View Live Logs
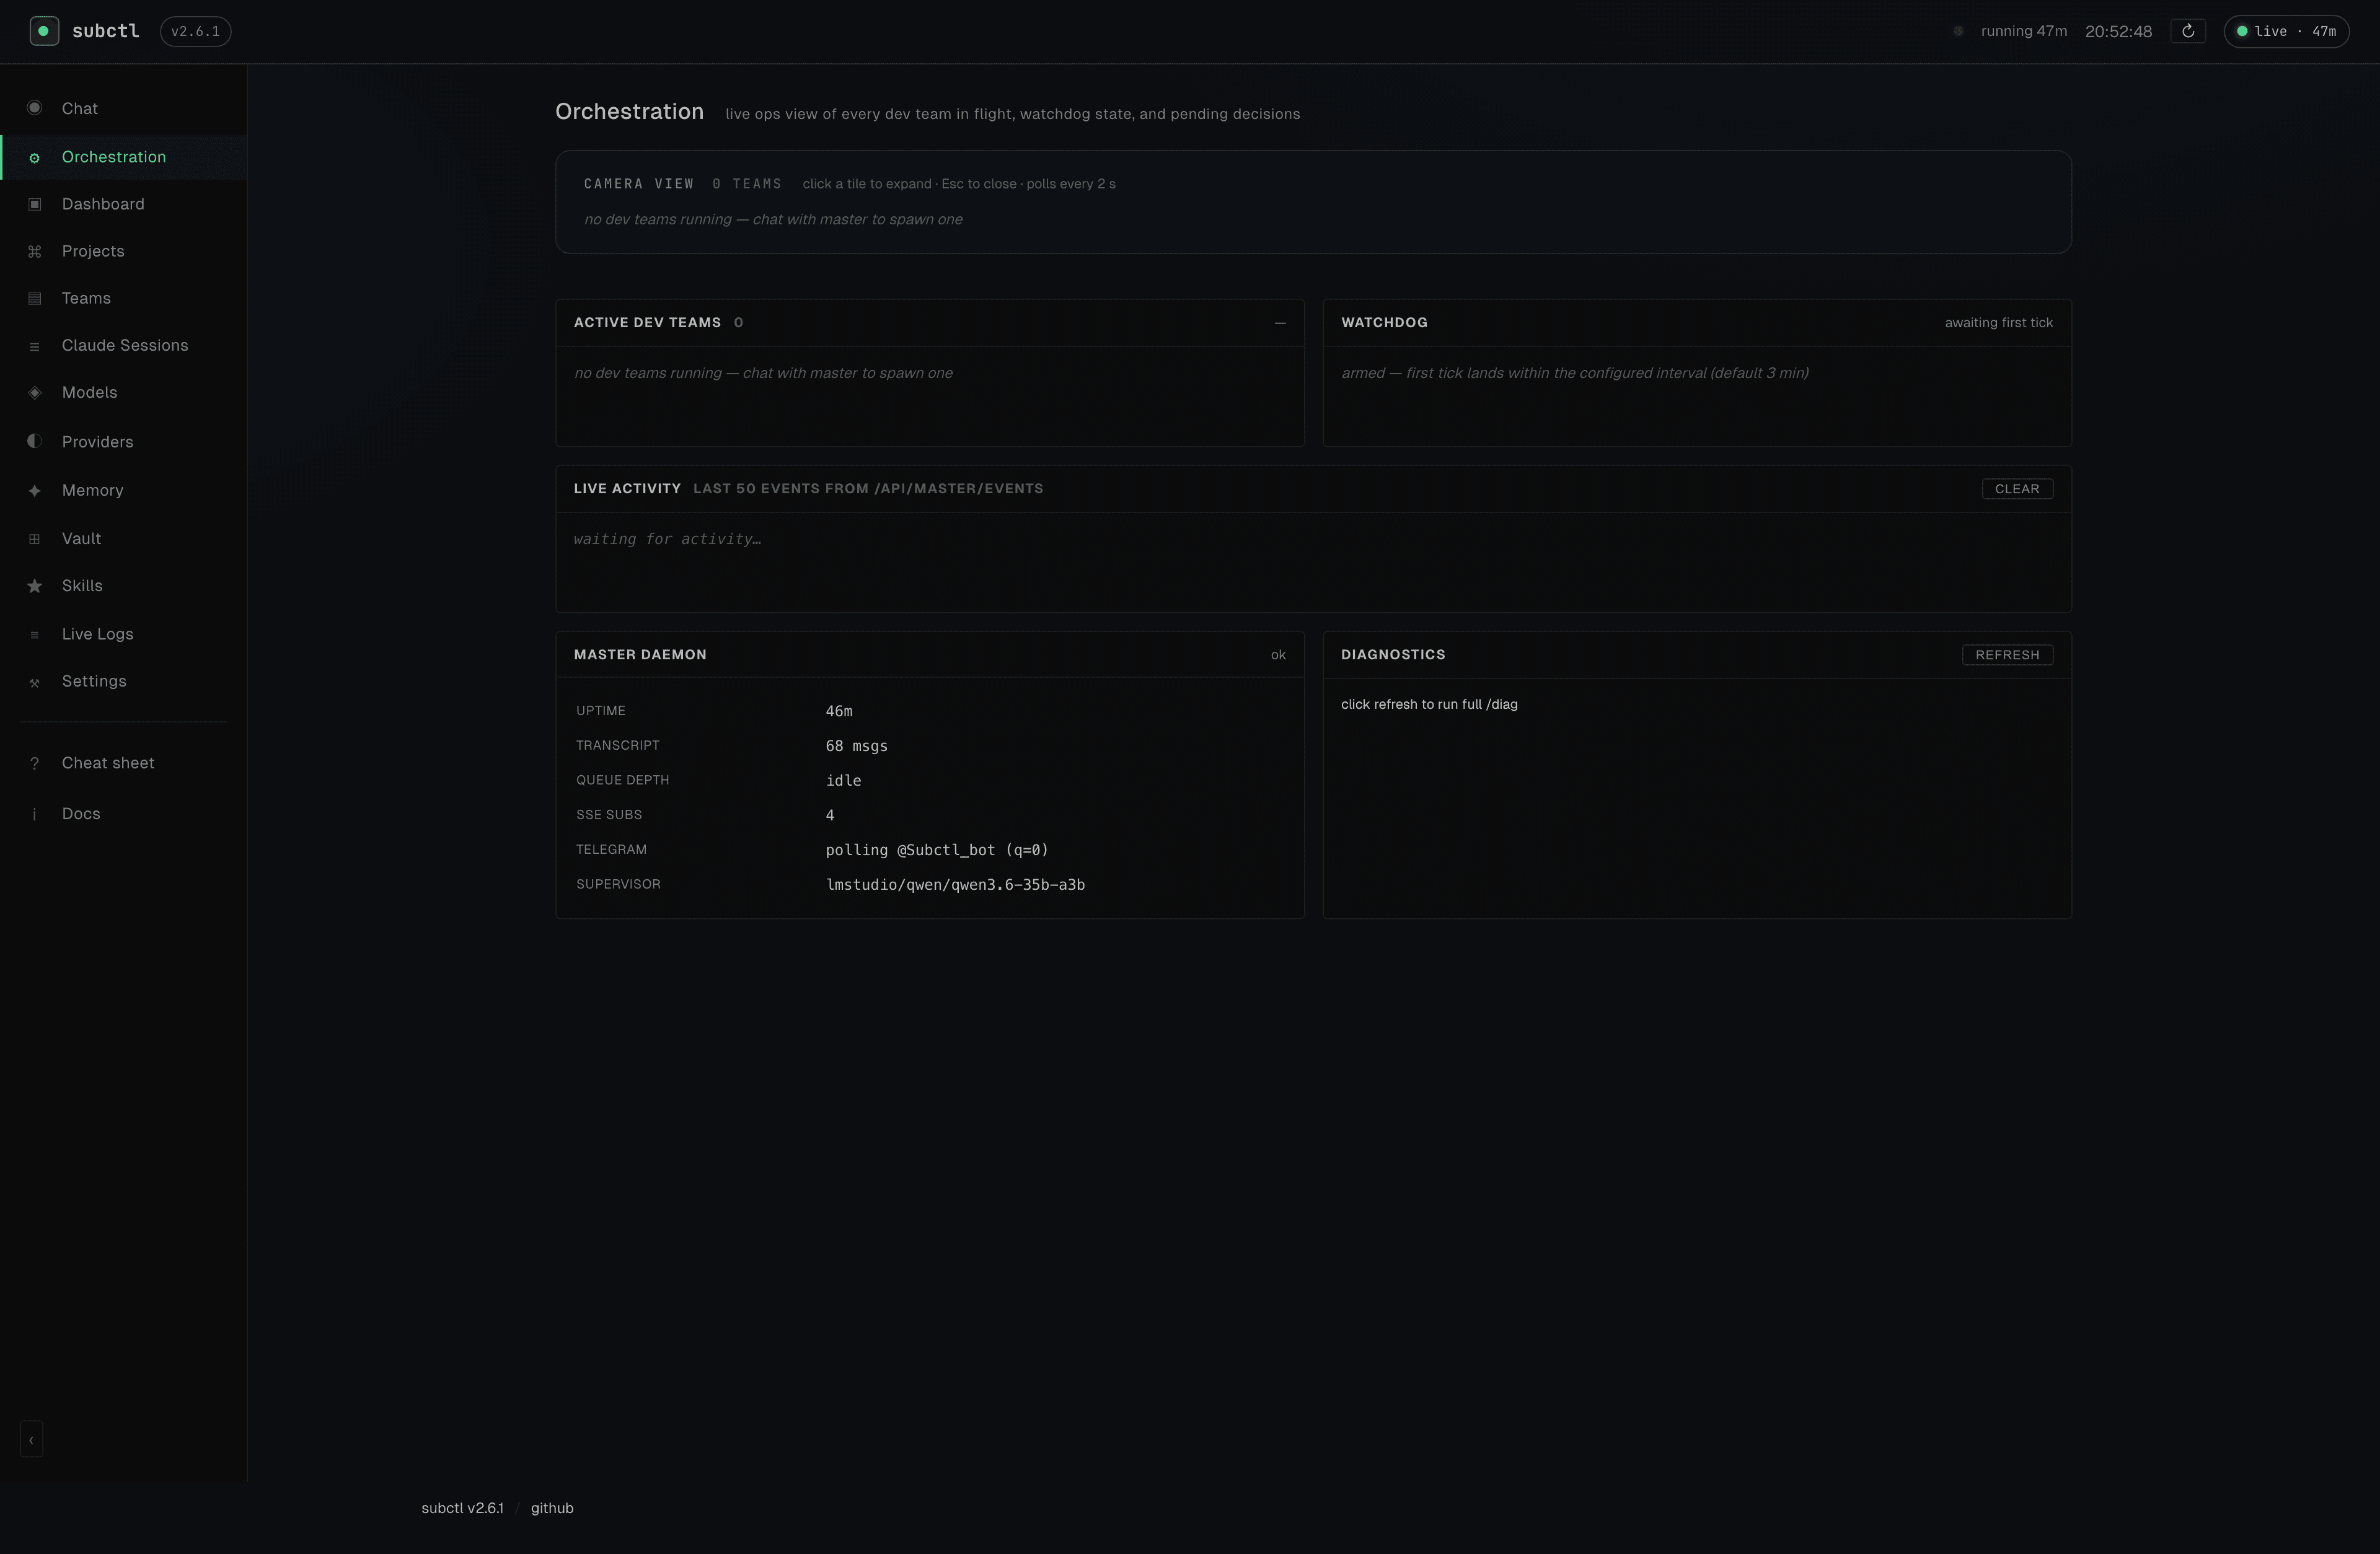Viewport: 2380px width, 1554px height. click(x=123, y=634)
